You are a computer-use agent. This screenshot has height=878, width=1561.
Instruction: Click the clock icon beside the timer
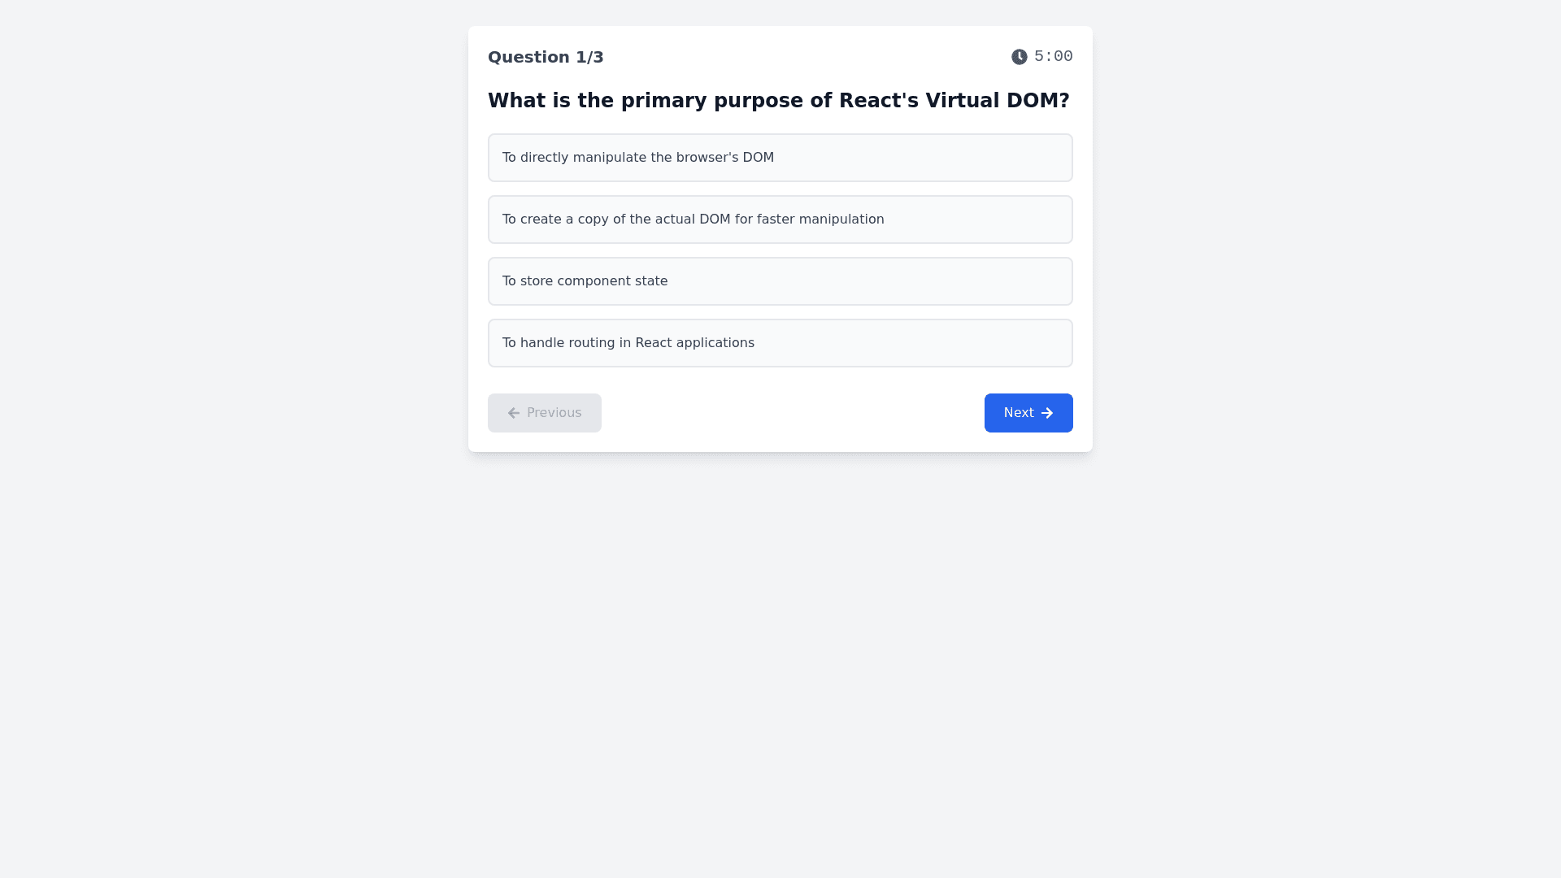(1019, 57)
